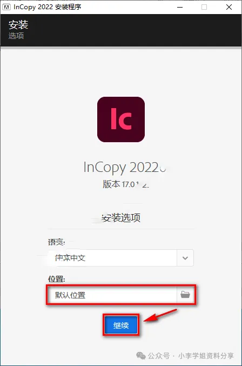This screenshot has width=242, height=366.
Task: Click the blue 继续 button
Action: coord(121,325)
